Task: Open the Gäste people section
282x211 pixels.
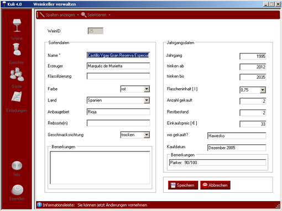Action: coord(17,74)
